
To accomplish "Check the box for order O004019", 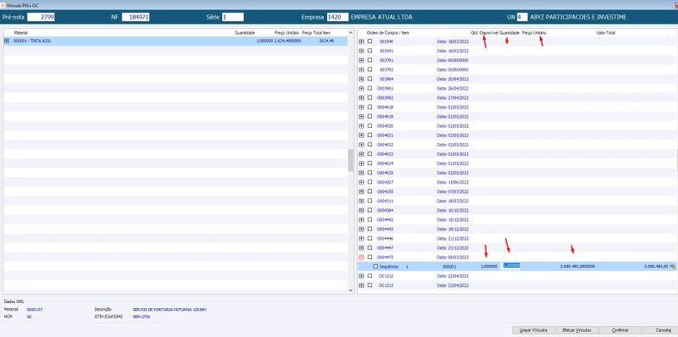I will 370,116.
